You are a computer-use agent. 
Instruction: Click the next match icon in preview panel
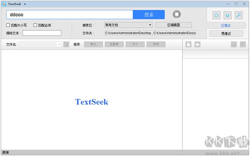(243, 44)
